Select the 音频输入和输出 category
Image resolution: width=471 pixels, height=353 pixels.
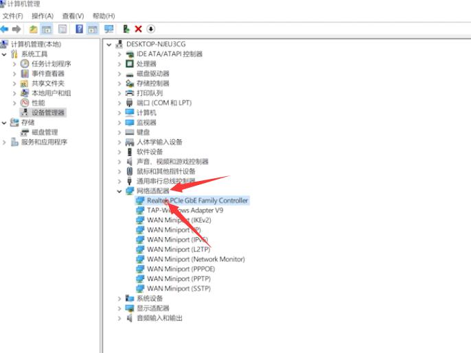[159, 318]
